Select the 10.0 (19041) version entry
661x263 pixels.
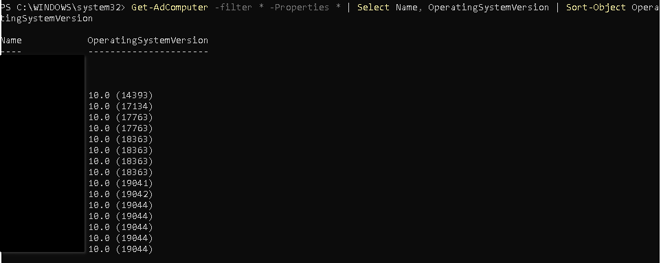click(120, 183)
